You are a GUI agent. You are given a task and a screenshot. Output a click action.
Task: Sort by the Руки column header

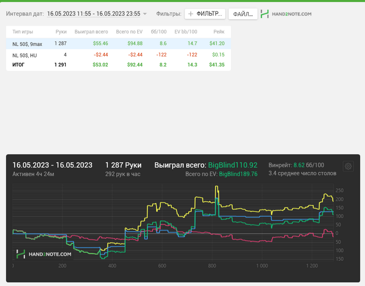pos(61,32)
